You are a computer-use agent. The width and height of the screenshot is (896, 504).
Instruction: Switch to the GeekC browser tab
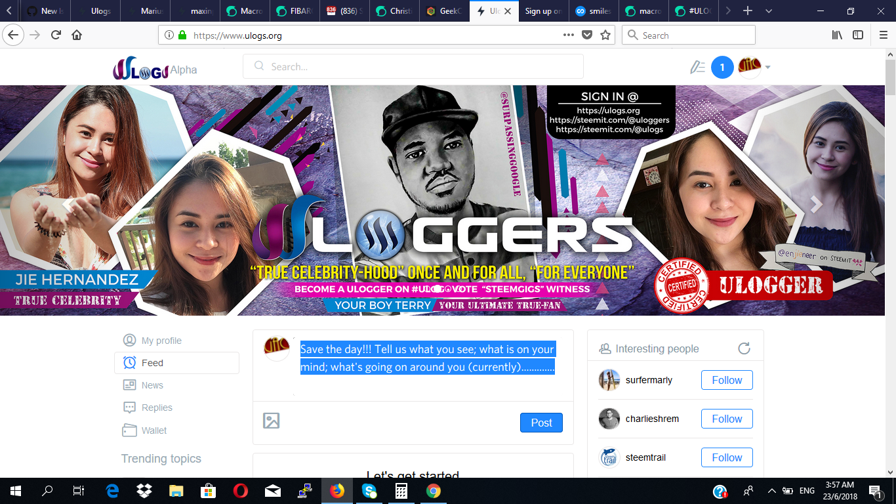coord(445,11)
